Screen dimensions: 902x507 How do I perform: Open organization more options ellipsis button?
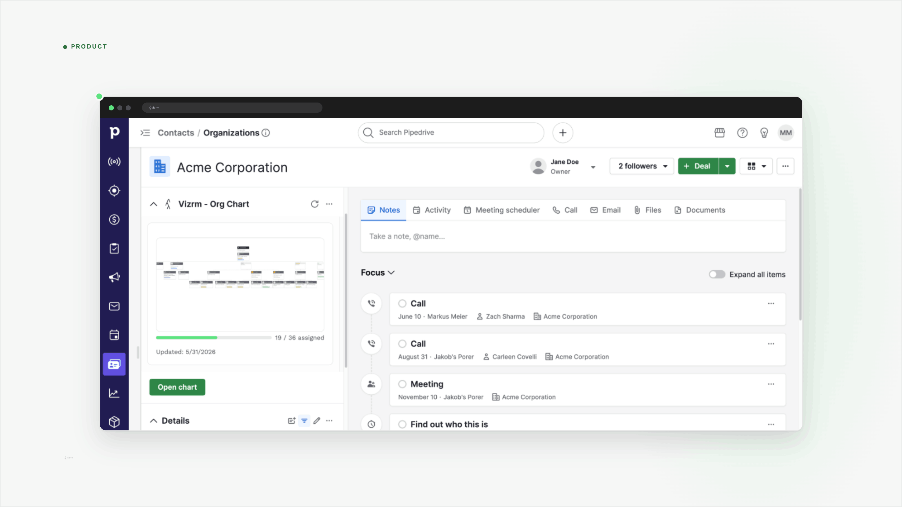785,166
